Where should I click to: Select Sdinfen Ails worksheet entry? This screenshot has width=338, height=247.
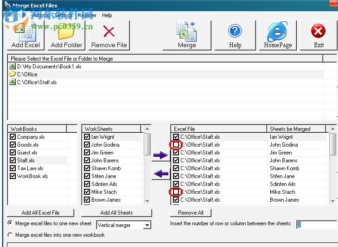(x=104, y=184)
